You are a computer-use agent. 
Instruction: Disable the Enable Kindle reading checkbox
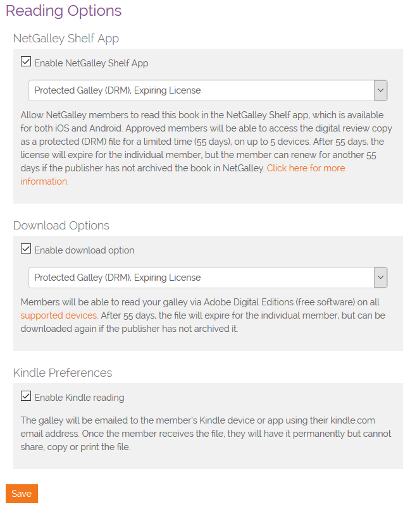pos(26,396)
